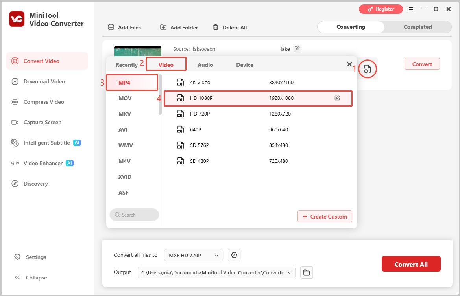Open app Settings in sidebar

click(x=30, y=257)
